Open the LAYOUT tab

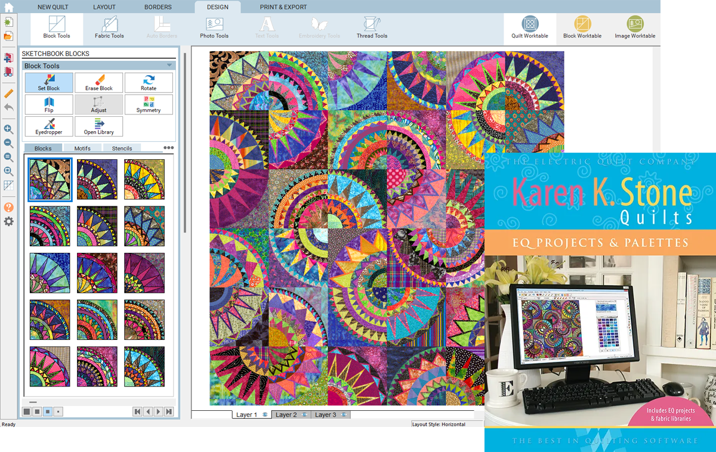(x=104, y=7)
